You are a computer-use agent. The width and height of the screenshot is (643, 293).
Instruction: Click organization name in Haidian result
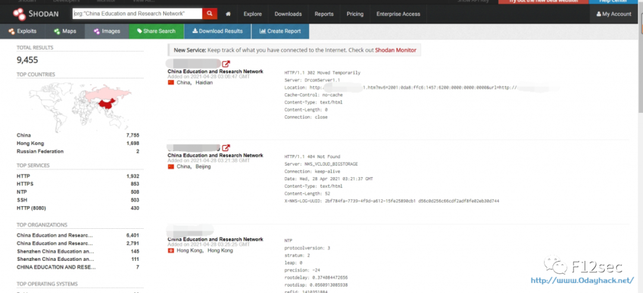coord(216,71)
